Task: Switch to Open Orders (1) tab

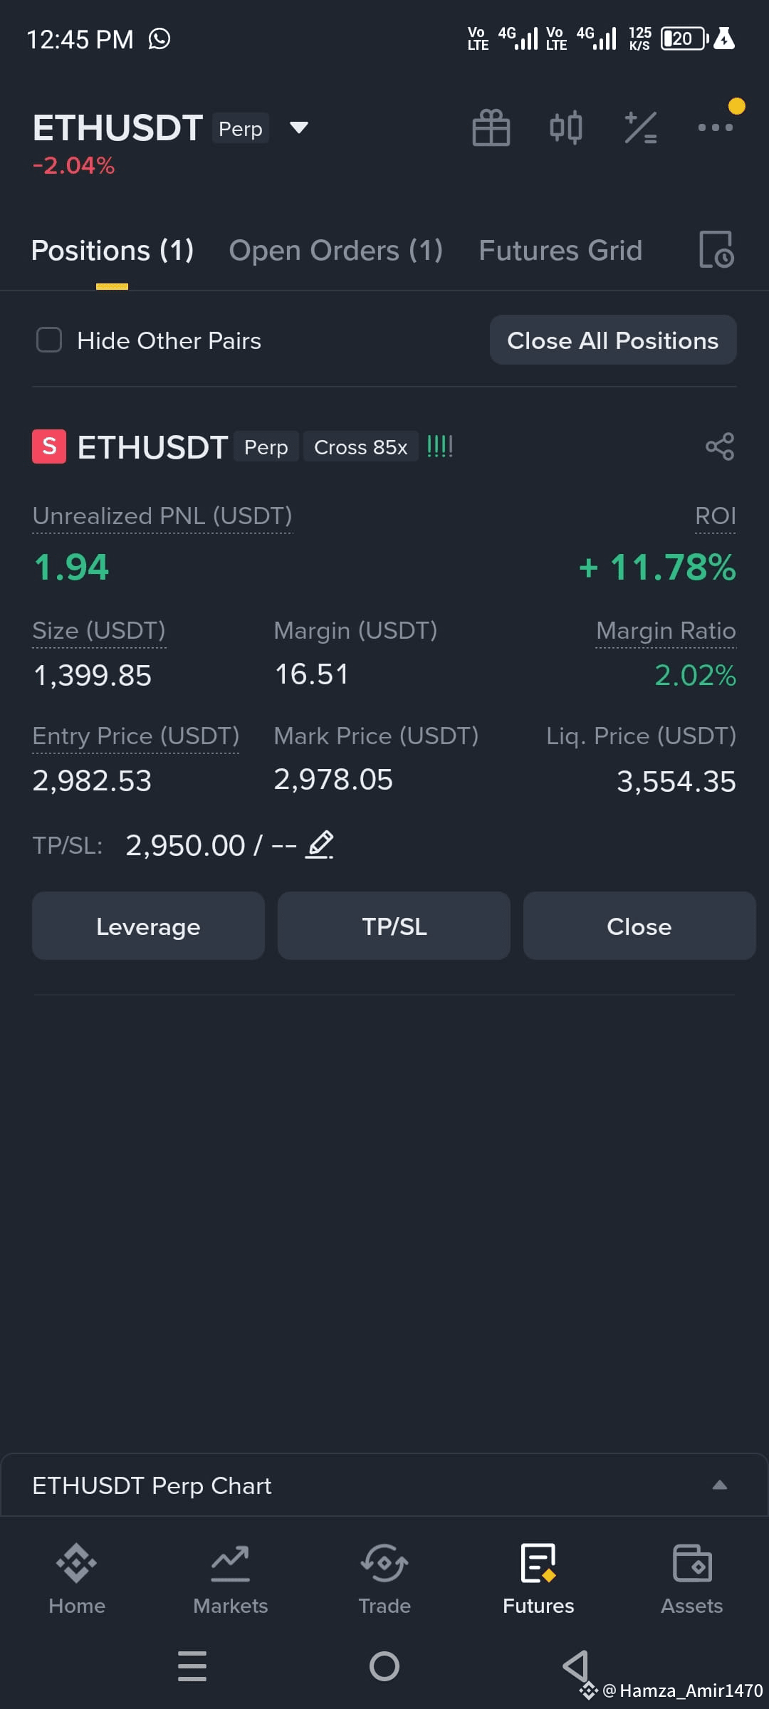Action: 336,251
